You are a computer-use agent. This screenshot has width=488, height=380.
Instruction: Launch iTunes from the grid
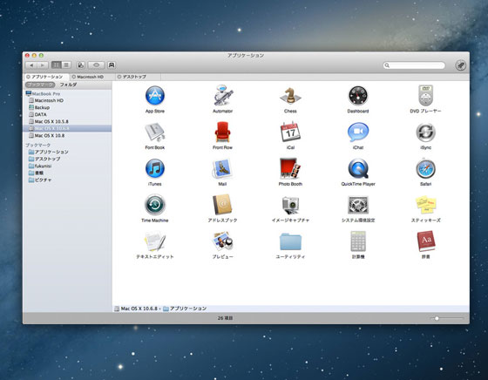pos(155,168)
